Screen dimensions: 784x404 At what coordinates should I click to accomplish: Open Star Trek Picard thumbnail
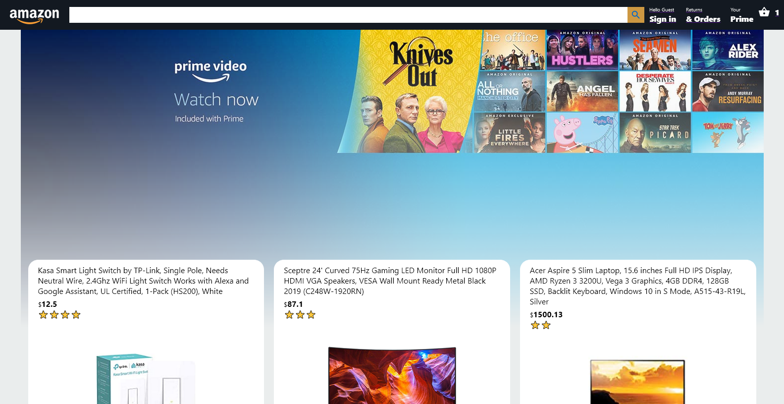[655, 133]
